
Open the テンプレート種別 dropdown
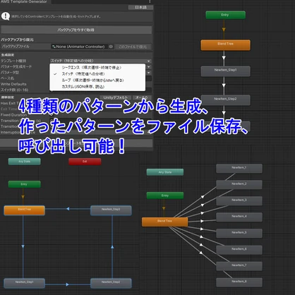pos(100,61)
